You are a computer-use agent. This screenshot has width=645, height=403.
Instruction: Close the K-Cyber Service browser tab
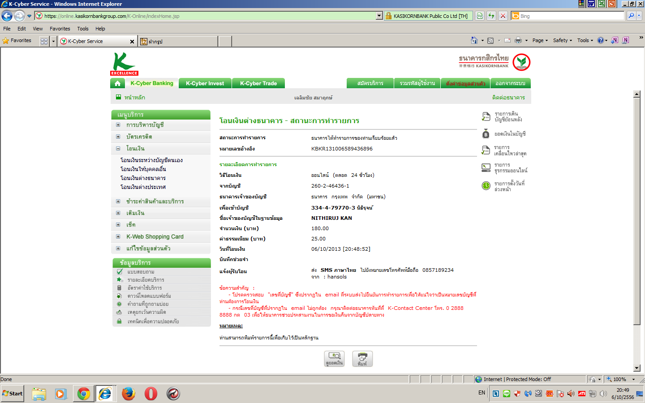tap(132, 42)
